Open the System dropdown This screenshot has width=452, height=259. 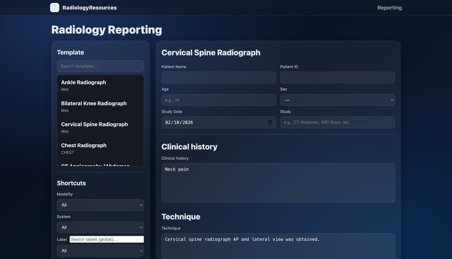tap(100, 227)
